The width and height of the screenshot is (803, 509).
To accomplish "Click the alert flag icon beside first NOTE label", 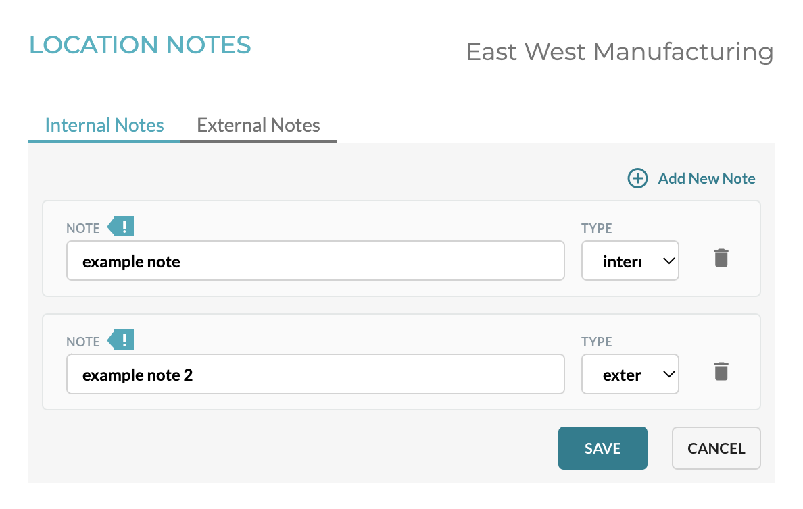I will tap(121, 226).
